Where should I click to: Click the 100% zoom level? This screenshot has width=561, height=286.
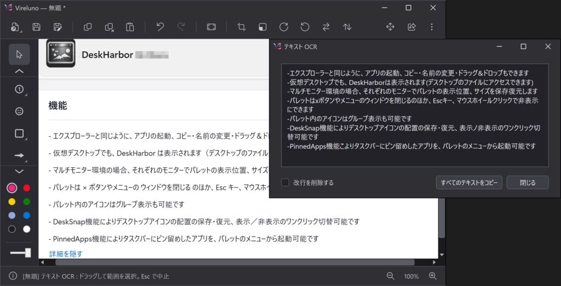[x=411, y=276]
